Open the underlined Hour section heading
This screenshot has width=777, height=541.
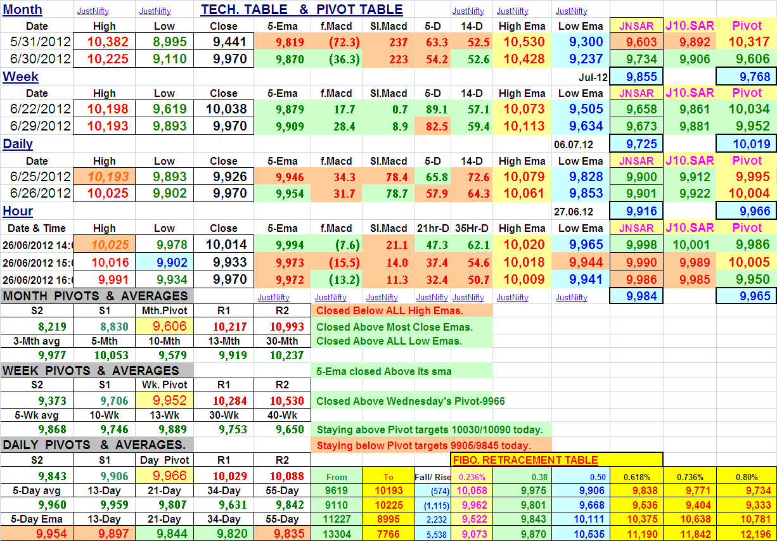click(x=17, y=211)
